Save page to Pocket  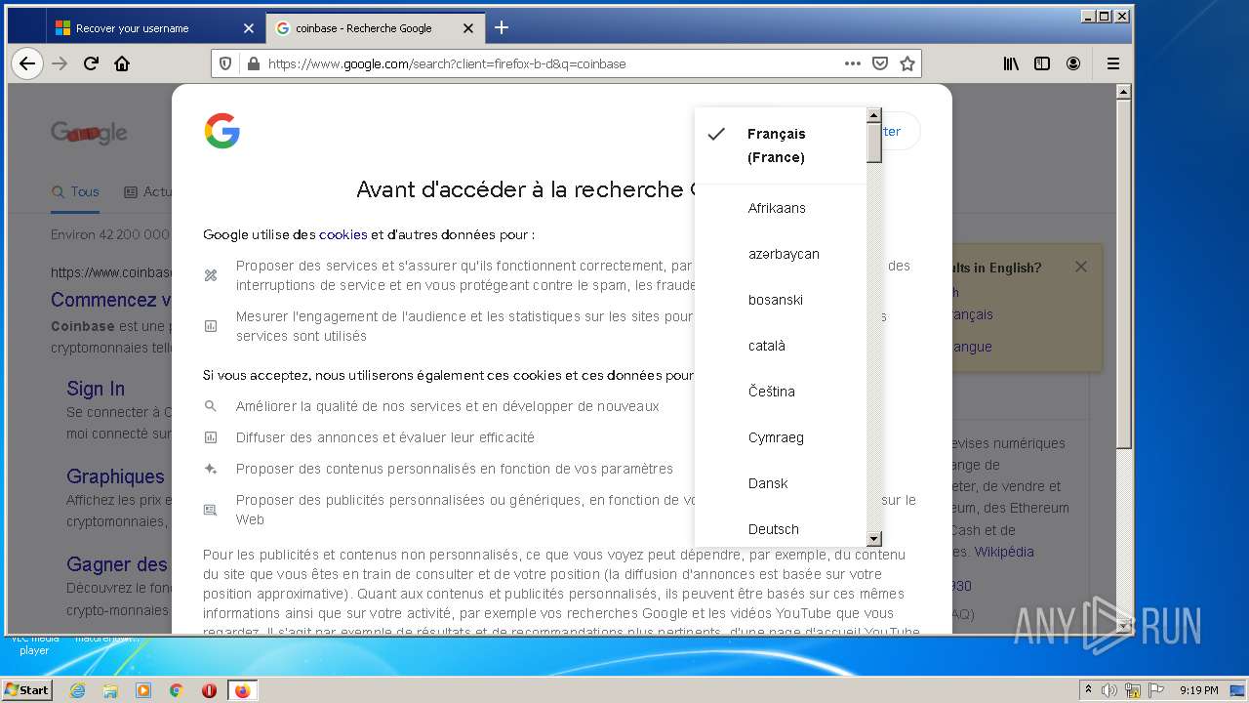coord(880,63)
